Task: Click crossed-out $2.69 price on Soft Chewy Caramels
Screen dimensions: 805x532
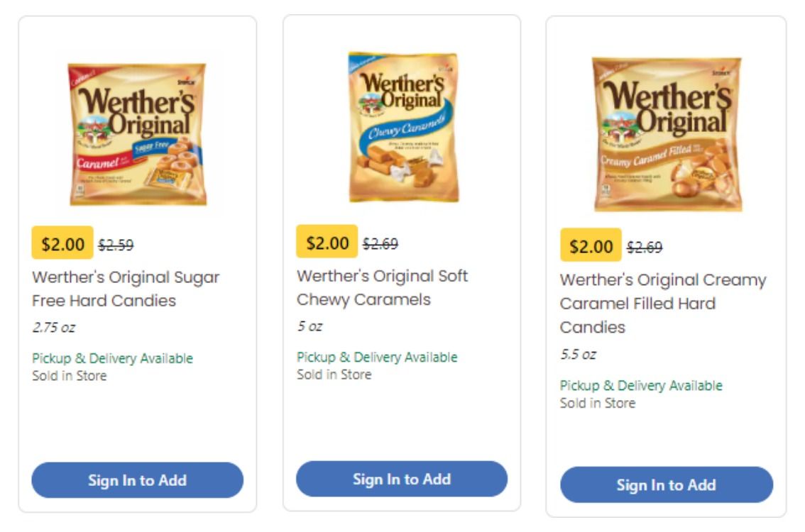Action: 380,244
